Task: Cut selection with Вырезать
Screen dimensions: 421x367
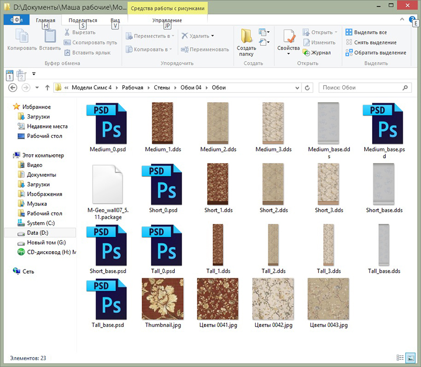Action: 80,32
